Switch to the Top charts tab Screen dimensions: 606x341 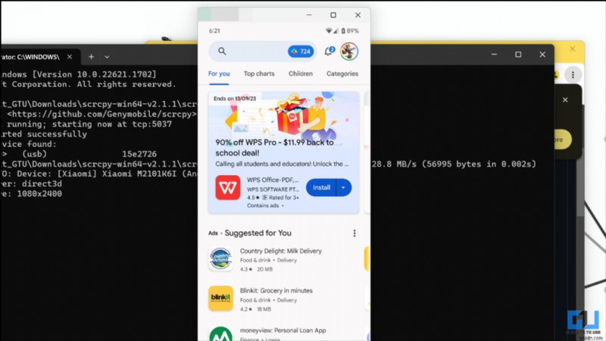tap(259, 74)
